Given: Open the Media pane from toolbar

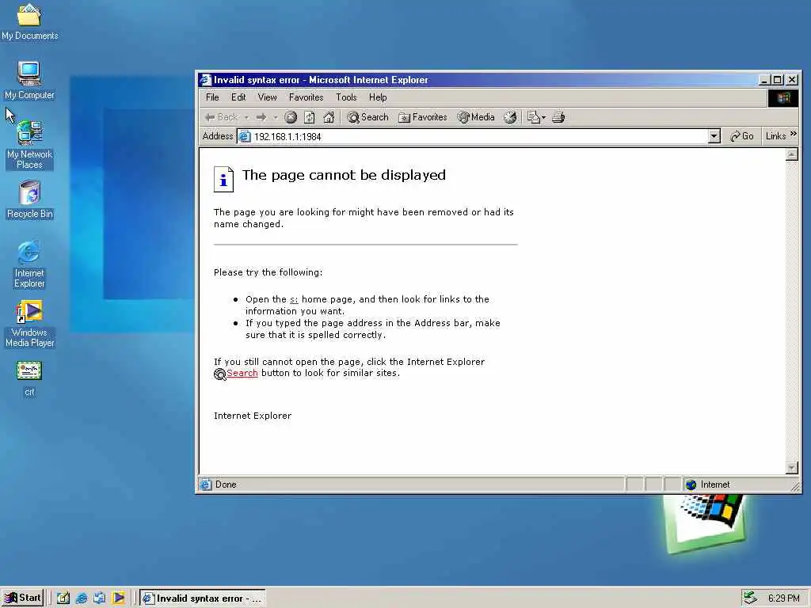Looking at the screenshot, I should [x=476, y=117].
